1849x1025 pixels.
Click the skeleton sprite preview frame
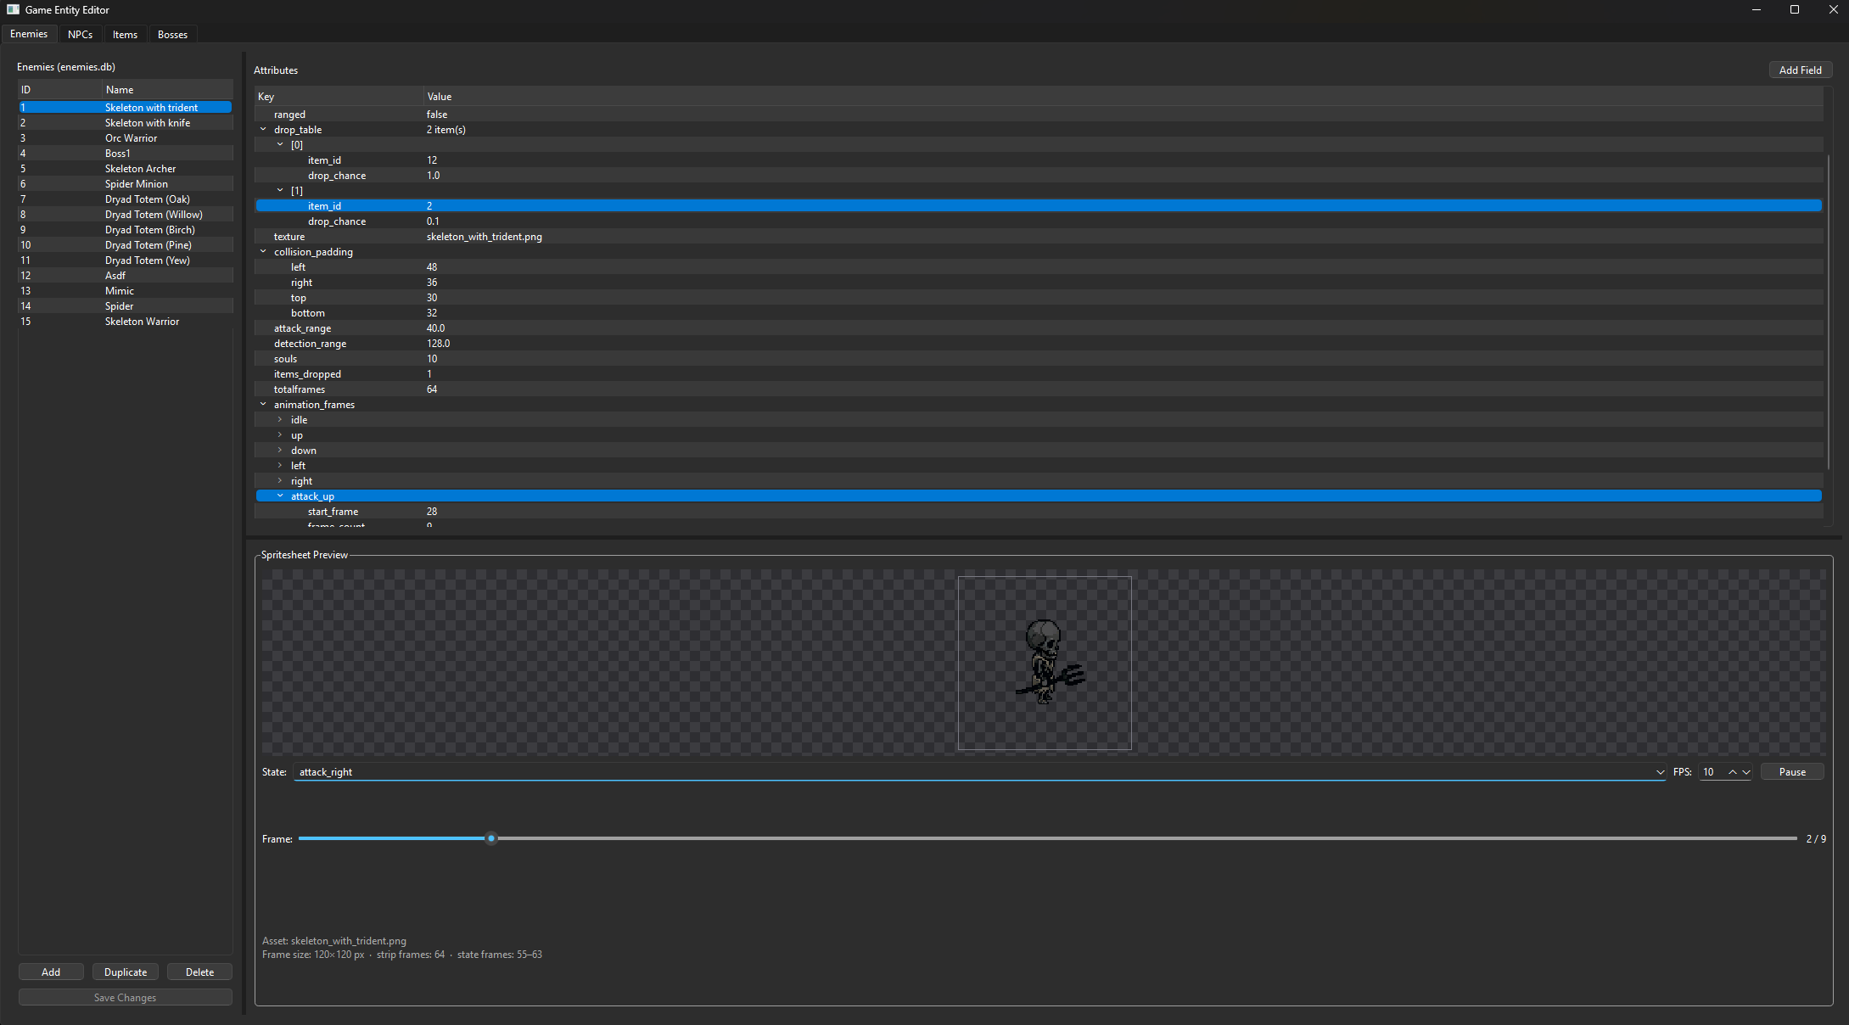point(1045,663)
